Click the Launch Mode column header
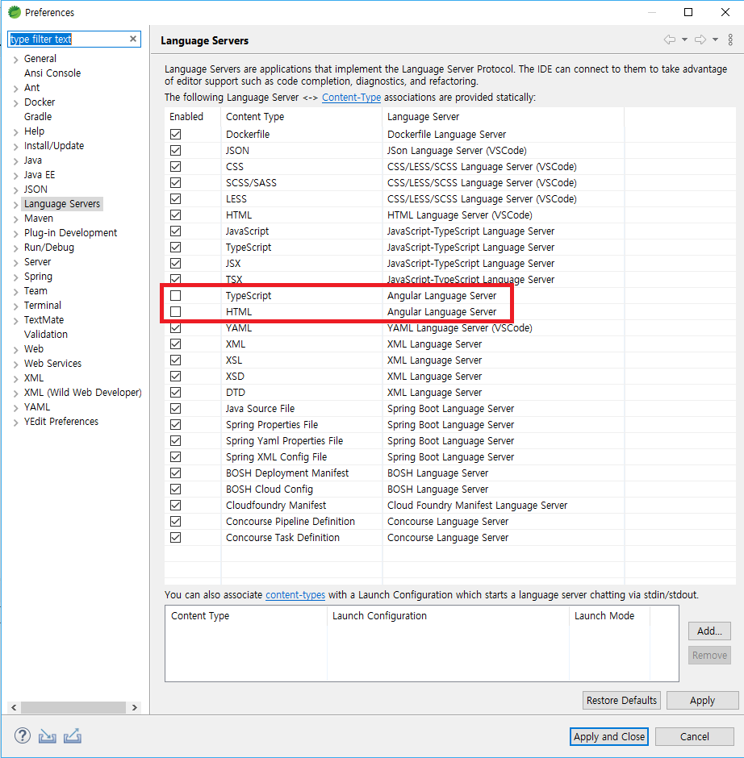The width and height of the screenshot is (744, 758). click(609, 615)
